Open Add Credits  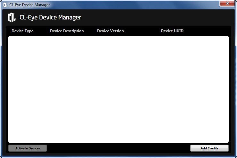(x=209, y=148)
